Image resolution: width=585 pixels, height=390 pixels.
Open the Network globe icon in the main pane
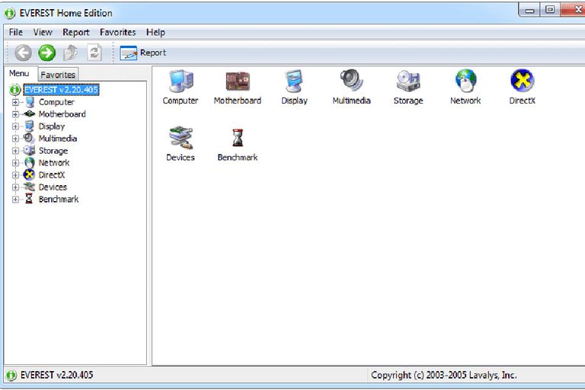coord(465,80)
